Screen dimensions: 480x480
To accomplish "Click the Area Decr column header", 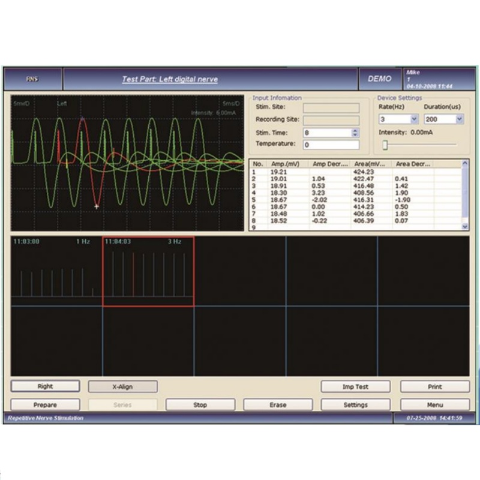I will pyautogui.click(x=413, y=164).
